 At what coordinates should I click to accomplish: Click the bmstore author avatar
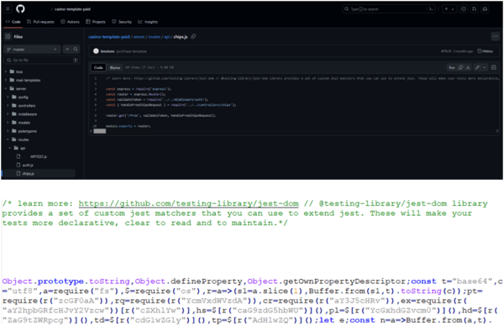click(96, 51)
